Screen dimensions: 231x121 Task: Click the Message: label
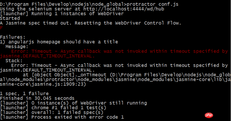tap(17, 47)
